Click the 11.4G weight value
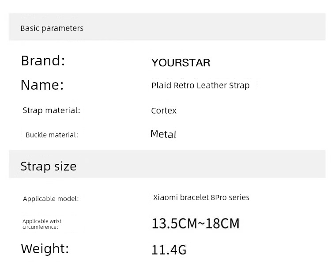The width and height of the screenshot is (331, 273). (x=169, y=250)
